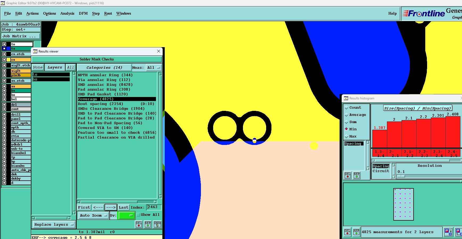This screenshot has width=462, height=239.
Task: Click the First result button
Action: pyautogui.click(x=84, y=207)
